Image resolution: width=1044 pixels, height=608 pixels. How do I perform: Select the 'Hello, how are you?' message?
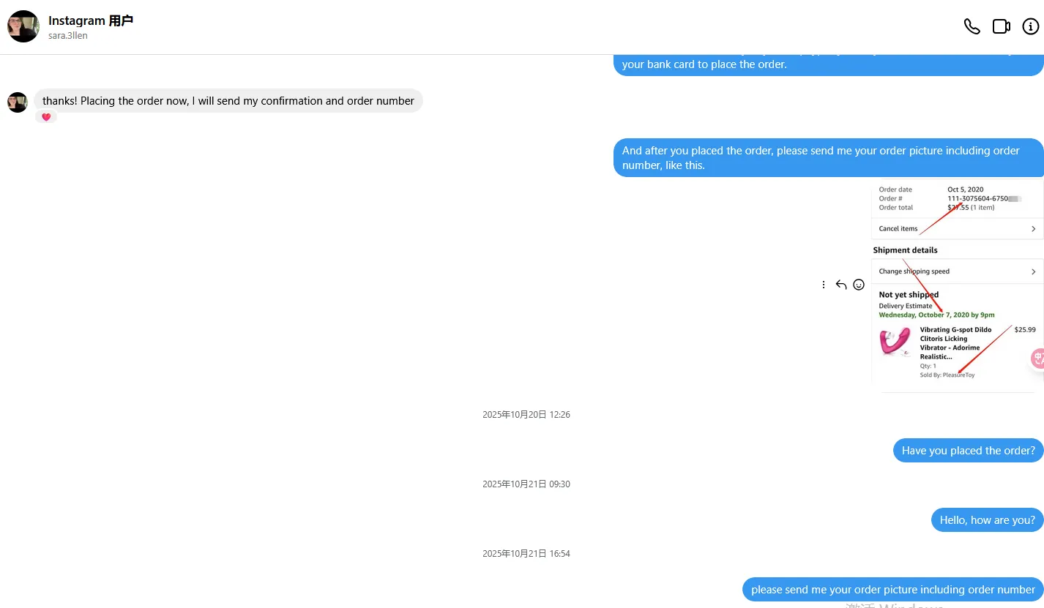[x=988, y=520]
